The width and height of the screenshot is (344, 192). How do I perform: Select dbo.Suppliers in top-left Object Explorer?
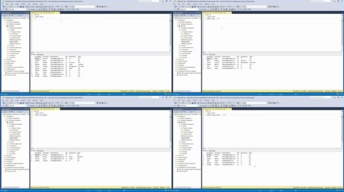tap(16, 44)
